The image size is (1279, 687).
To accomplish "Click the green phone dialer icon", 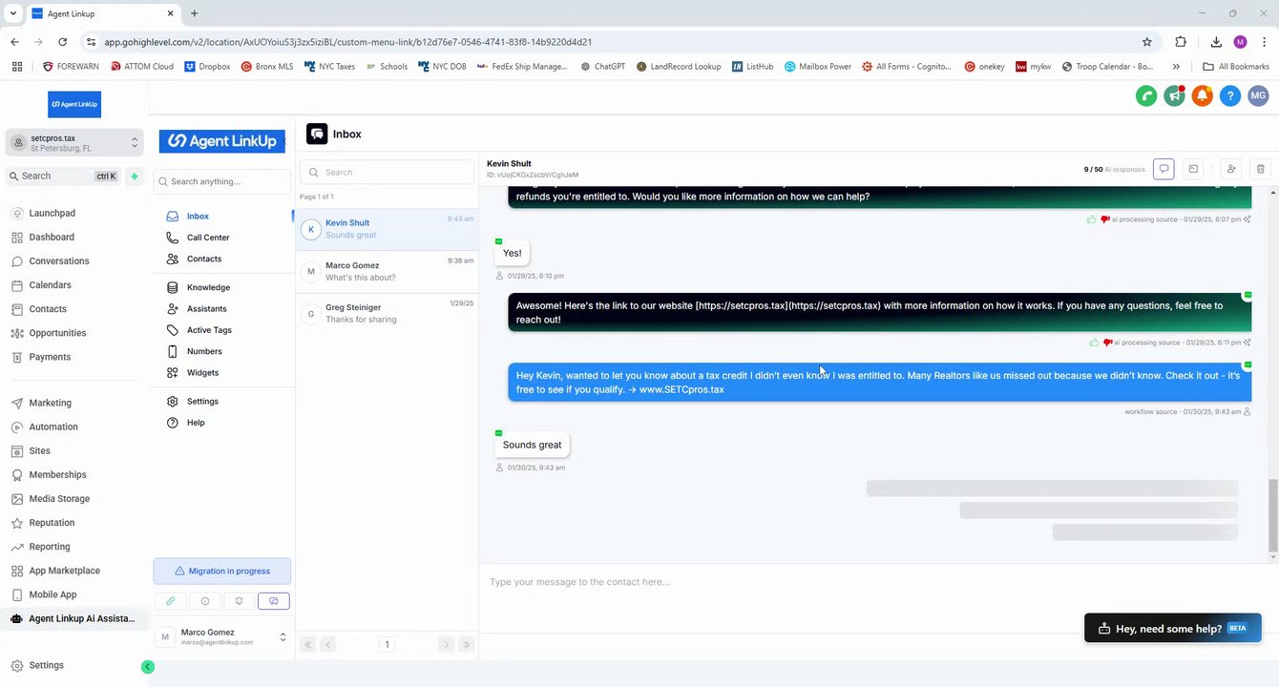I will [1146, 95].
